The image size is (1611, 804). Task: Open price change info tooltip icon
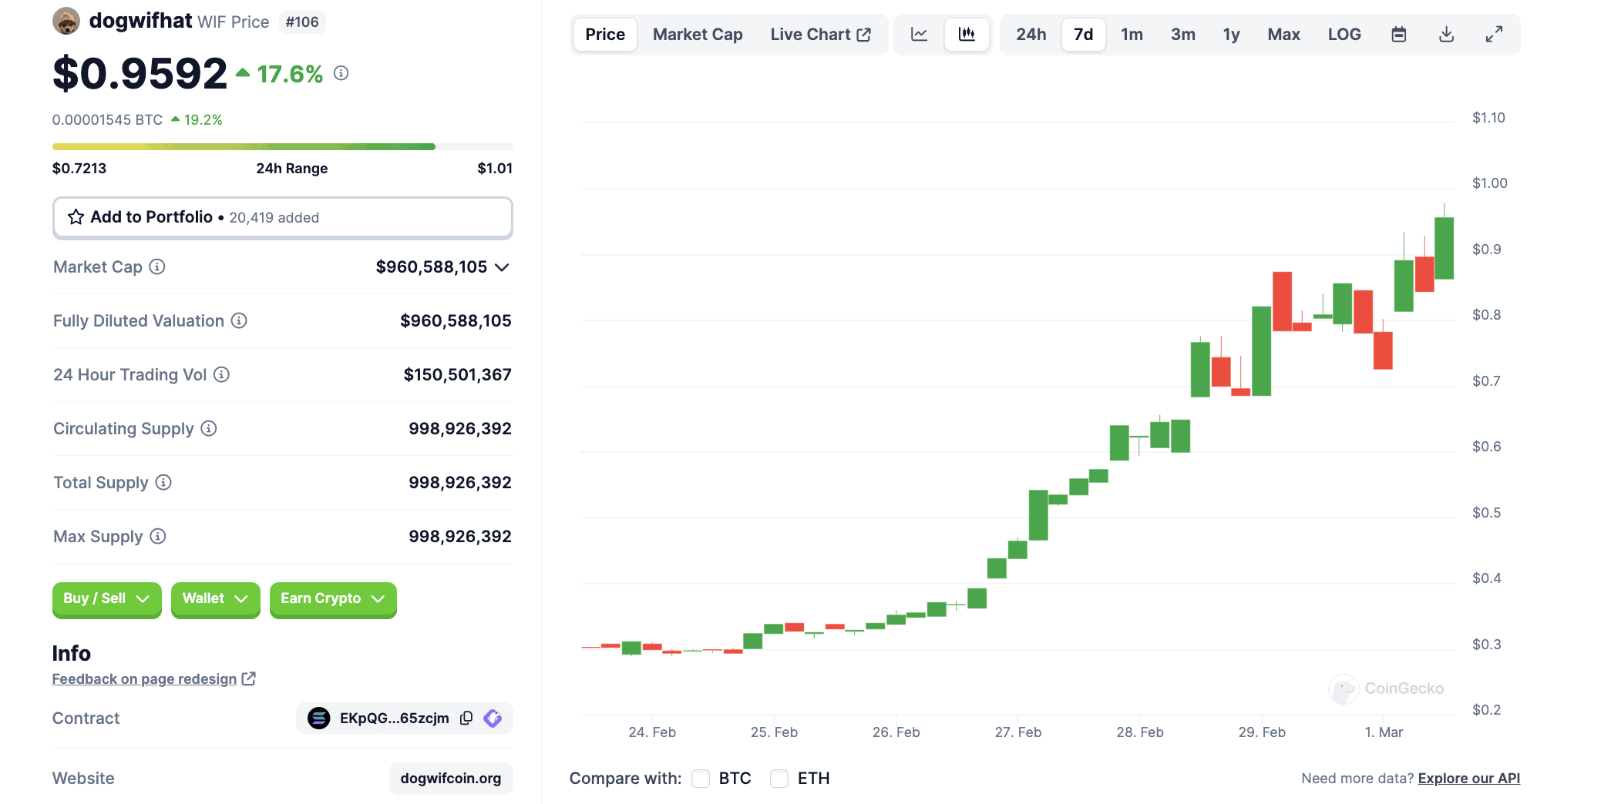tap(341, 73)
